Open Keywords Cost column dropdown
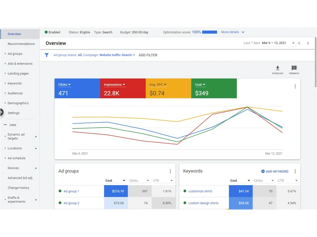Viewport: 317px width, 237px height. [x=249, y=180]
